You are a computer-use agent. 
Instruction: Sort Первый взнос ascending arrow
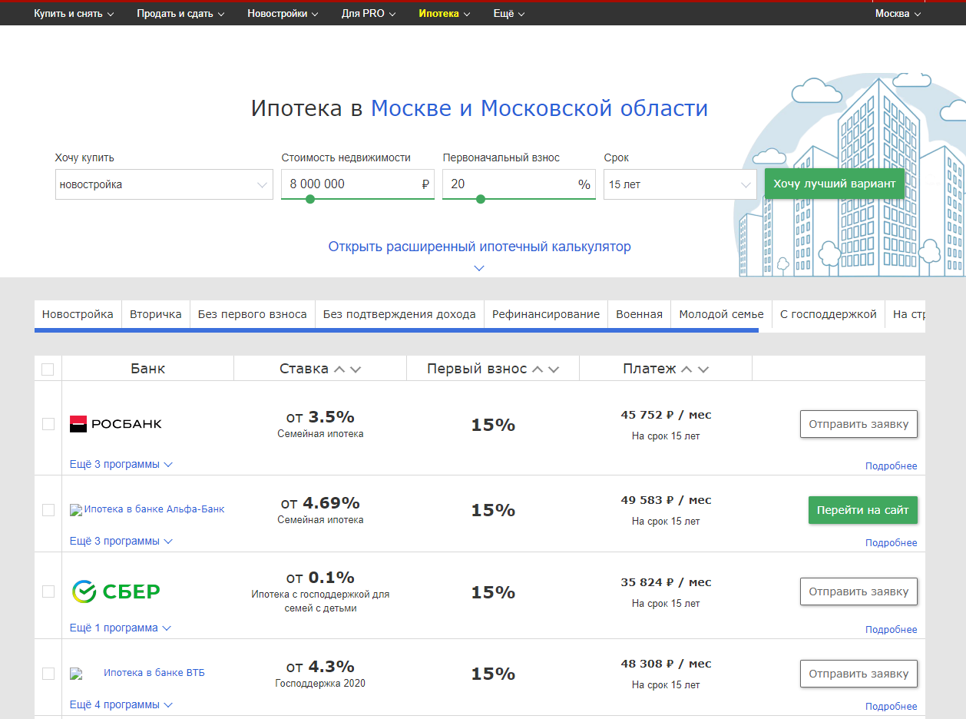[x=538, y=369]
